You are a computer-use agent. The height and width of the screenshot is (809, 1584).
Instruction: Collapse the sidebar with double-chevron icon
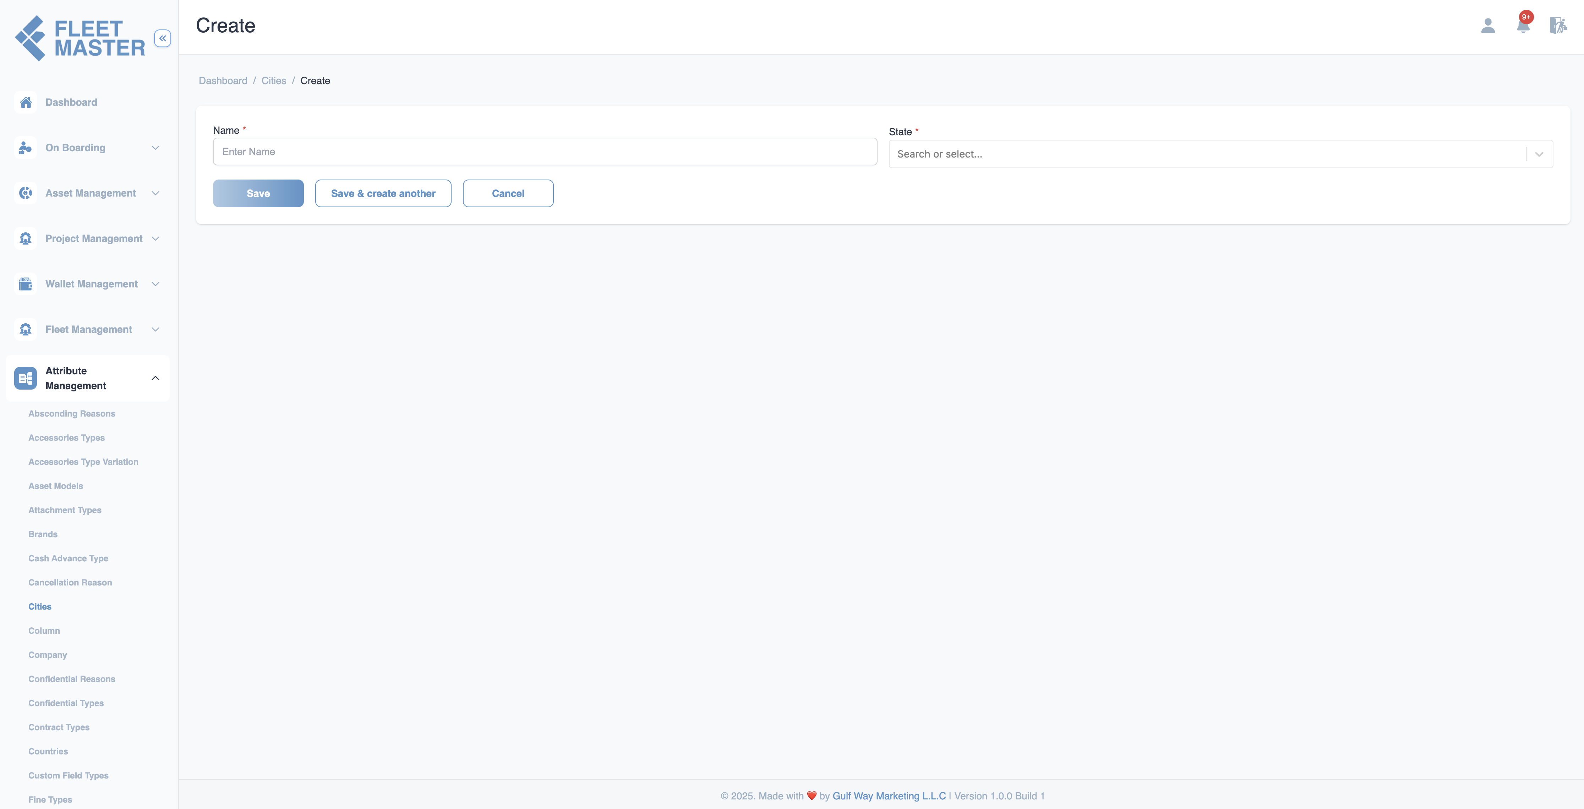[162, 38]
